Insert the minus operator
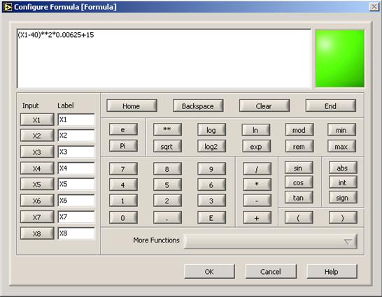Image resolution: width=382 pixels, height=297 pixels. [257, 201]
